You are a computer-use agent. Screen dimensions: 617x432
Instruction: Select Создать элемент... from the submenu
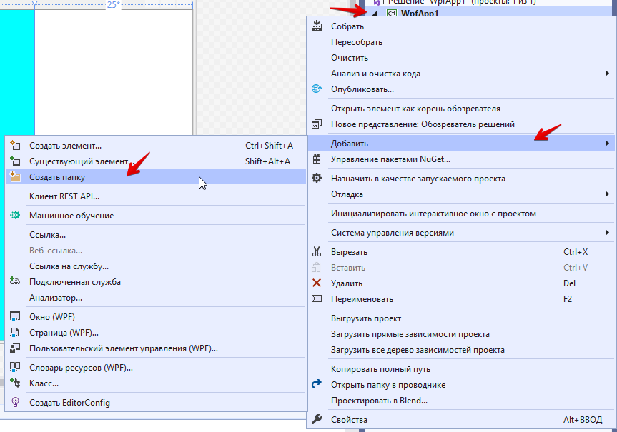tap(65, 145)
